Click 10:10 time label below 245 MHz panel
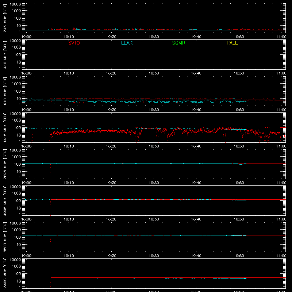This screenshot has width=292, height=292. click(x=69, y=37)
